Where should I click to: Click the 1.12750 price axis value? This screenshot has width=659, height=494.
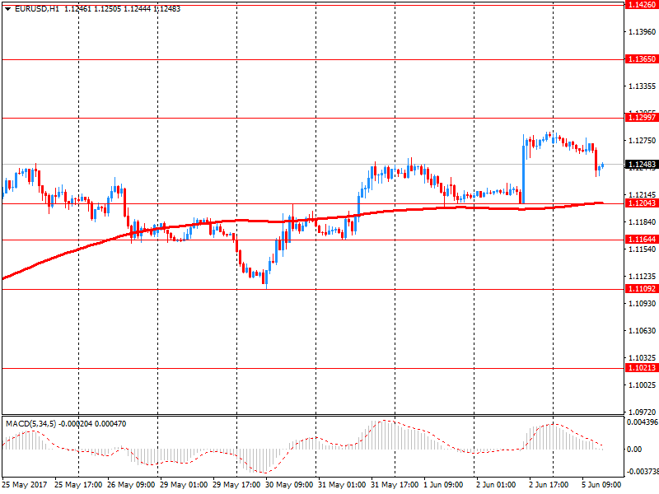[642, 141]
